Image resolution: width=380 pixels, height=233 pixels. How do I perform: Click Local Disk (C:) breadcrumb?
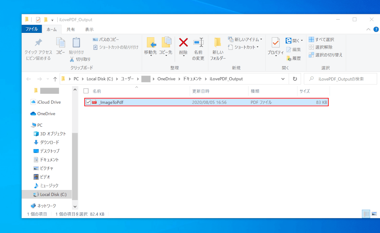(100, 79)
